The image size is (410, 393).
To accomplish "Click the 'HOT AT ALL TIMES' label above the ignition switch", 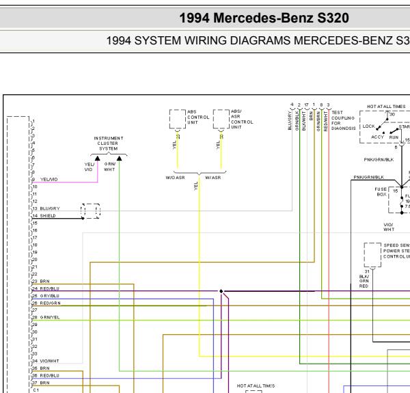I will [386, 107].
